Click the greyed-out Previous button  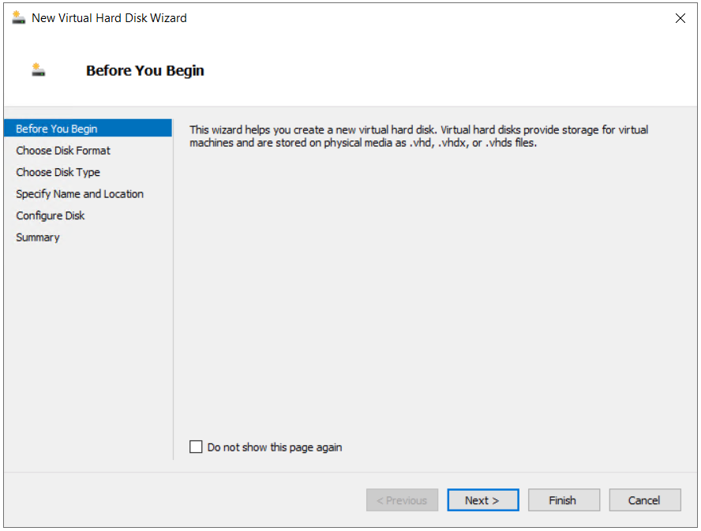tap(402, 500)
